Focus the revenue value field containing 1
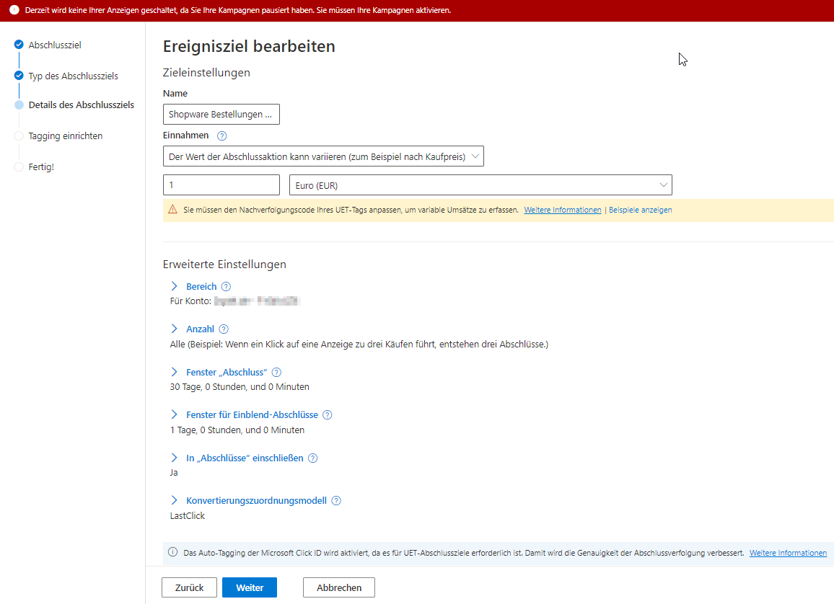 click(221, 185)
